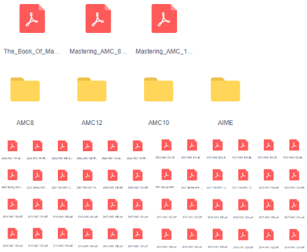Select the 2017 AMC 12A.pdf file icon
This screenshot has height=252, width=307.
click(294, 205)
